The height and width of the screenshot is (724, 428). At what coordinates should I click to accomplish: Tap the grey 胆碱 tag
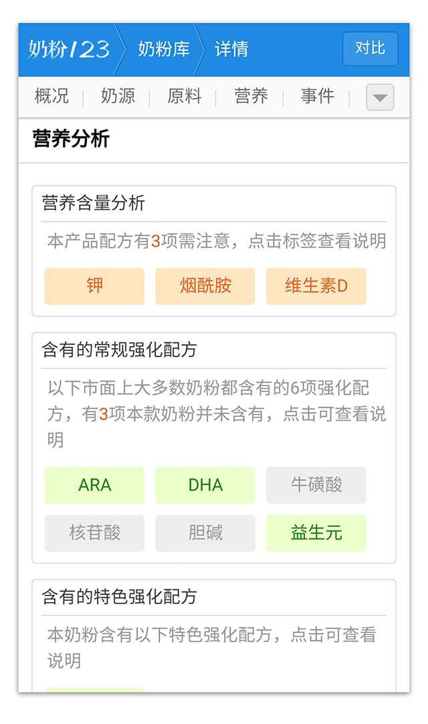pos(205,533)
